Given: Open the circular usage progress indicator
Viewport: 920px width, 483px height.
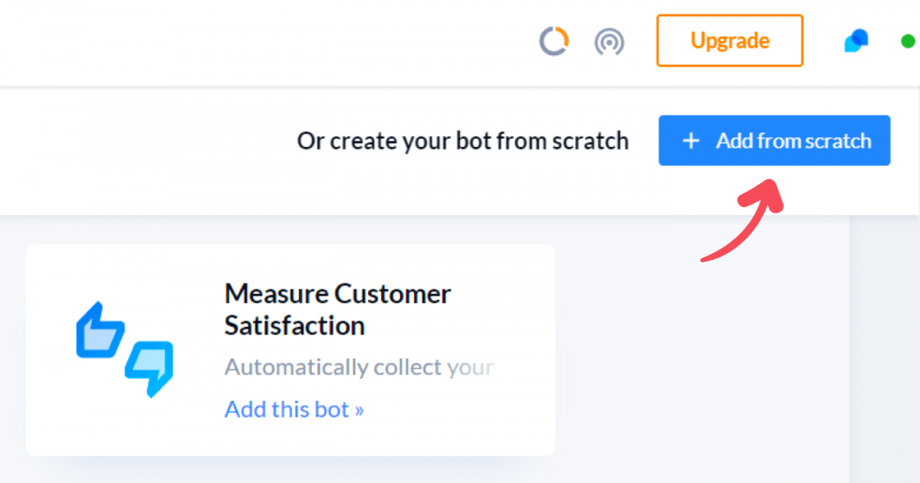Looking at the screenshot, I should click(x=554, y=41).
